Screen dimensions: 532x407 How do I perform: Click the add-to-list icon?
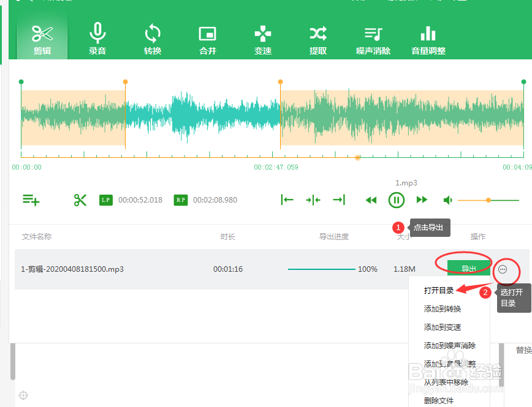[31, 200]
